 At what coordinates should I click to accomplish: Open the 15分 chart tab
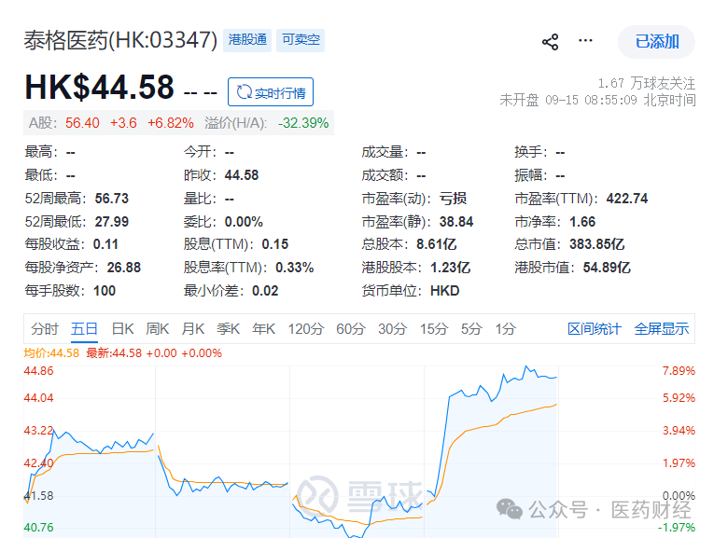coord(434,328)
